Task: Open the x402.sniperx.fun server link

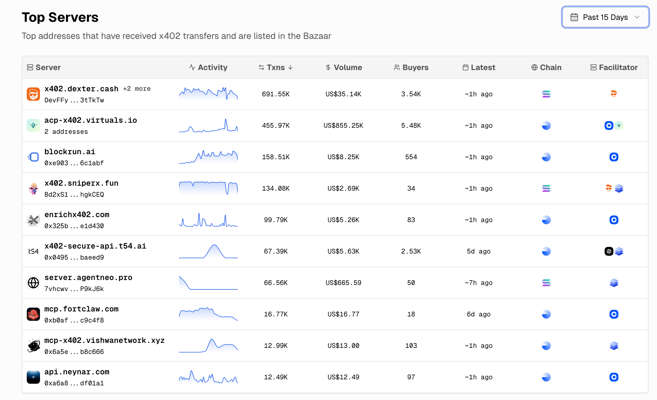Action: [81, 183]
